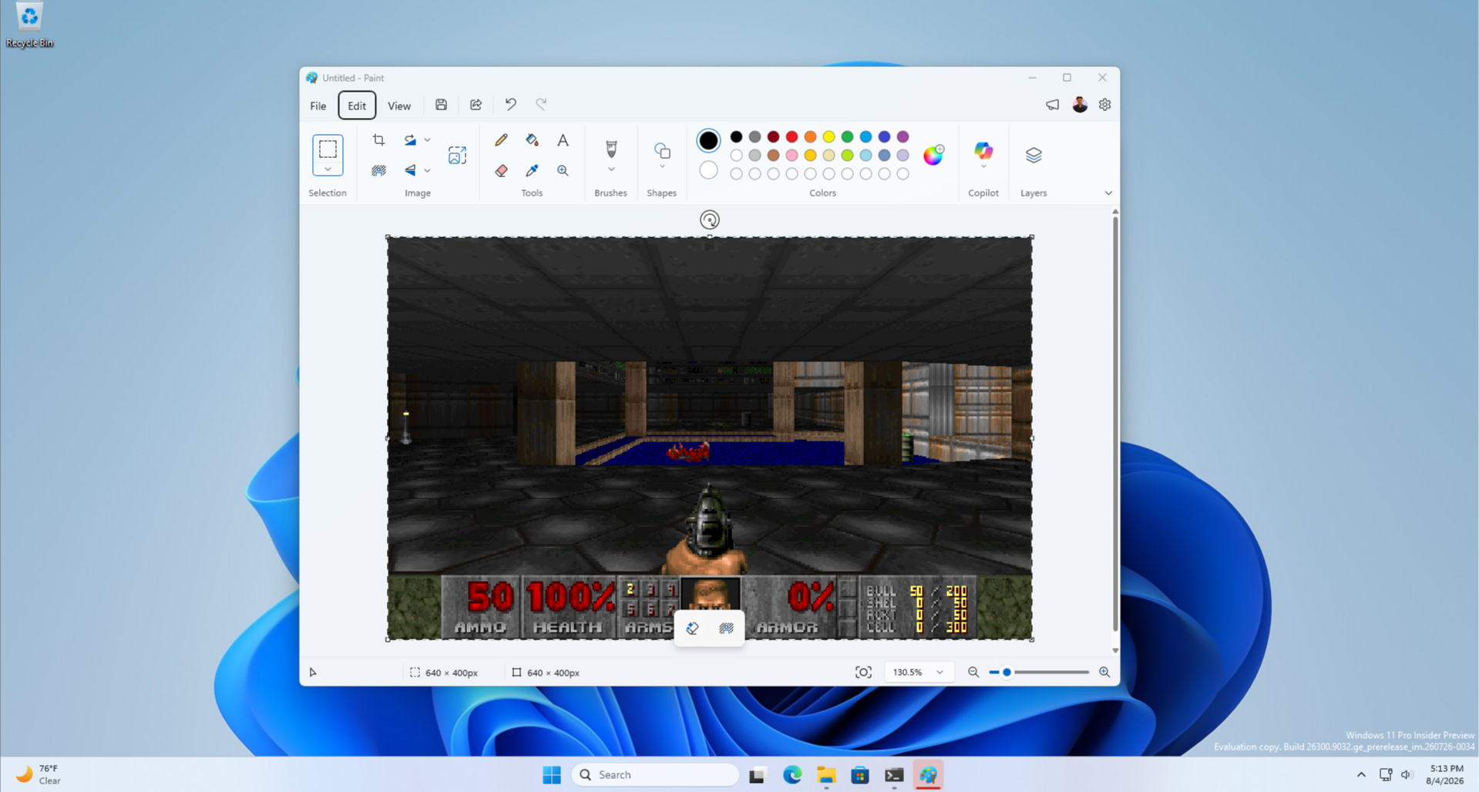The height and width of the screenshot is (792, 1479).
Task: Choose the Brushes tool icon
Action: (x=611, y=148)
